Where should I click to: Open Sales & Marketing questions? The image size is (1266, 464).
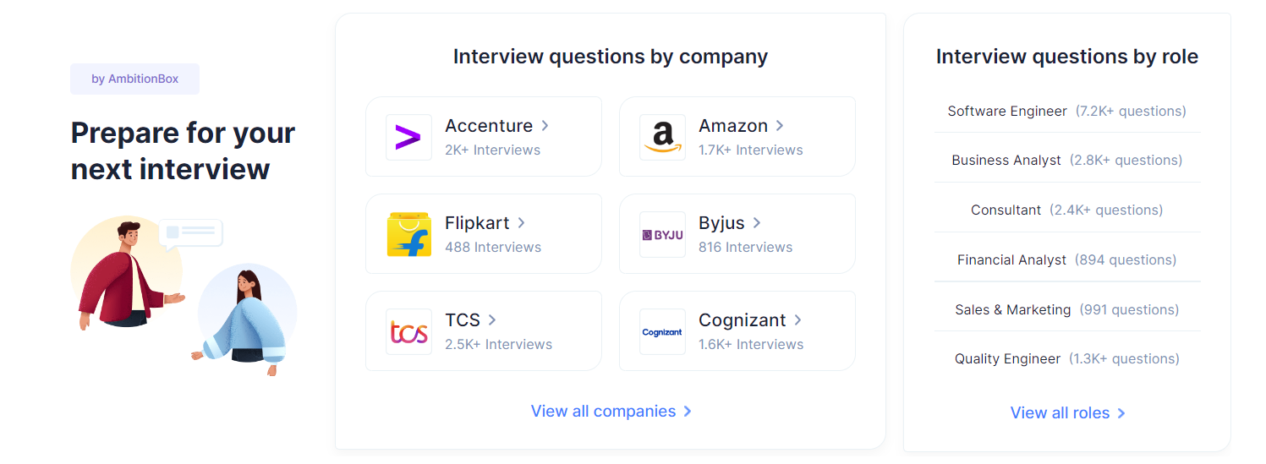point(1066,309)
